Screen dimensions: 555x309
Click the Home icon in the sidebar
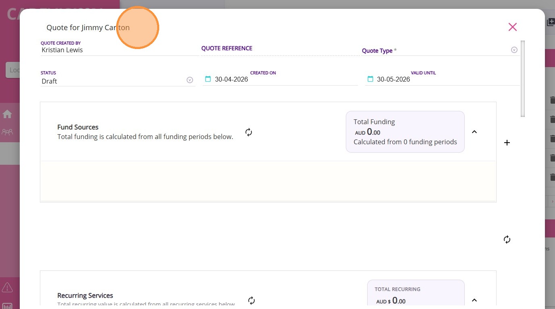[x=7, y=115]
